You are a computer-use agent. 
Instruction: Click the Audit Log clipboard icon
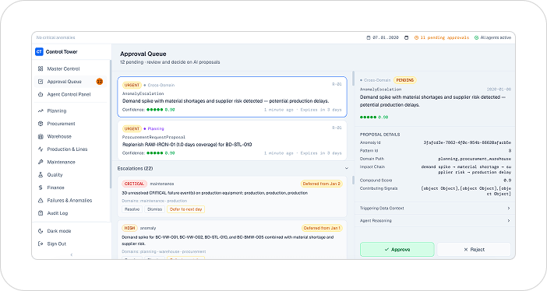[x=41, y=213]
